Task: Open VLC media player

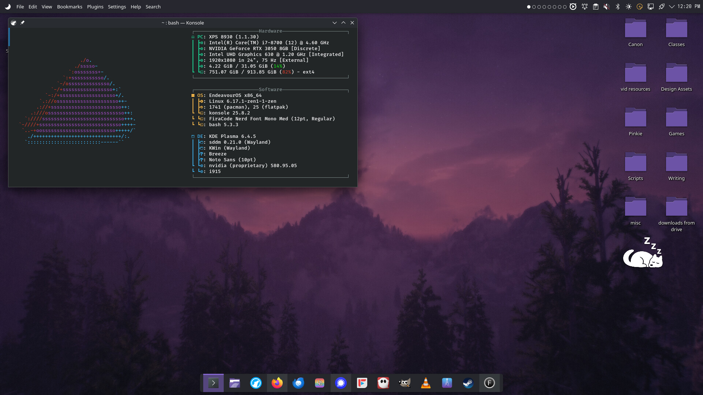Action: [x=426, y=383]
